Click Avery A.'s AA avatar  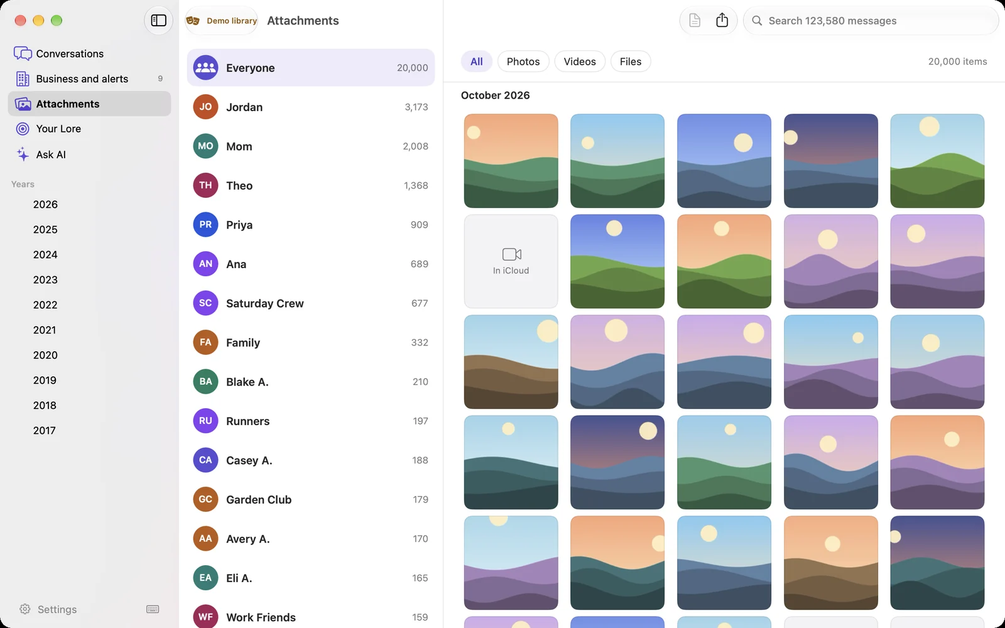point(205,539)
